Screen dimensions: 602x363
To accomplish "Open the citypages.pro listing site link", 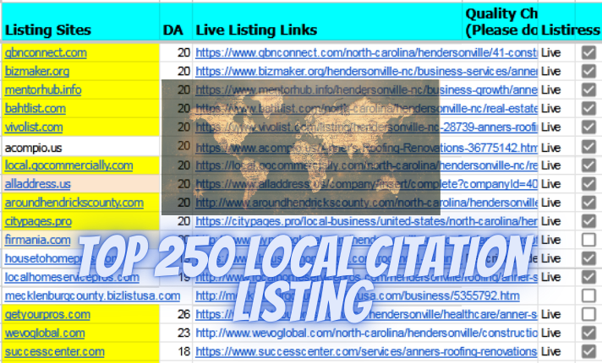I will pos(38,221).
